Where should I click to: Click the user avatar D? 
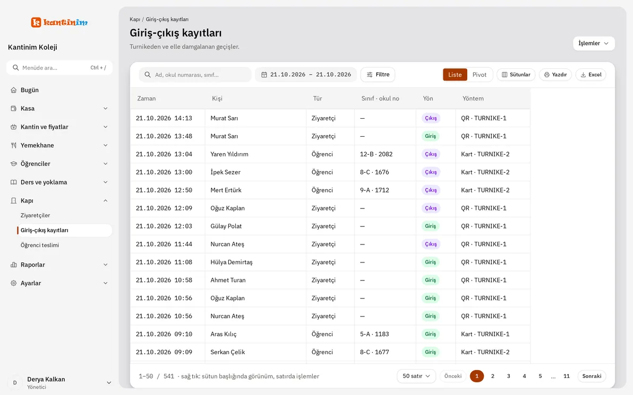(15, 382)
